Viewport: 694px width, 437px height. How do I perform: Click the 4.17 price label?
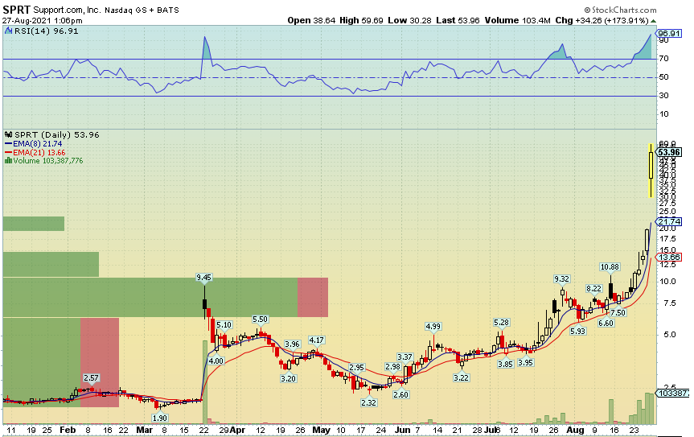pyautogui.click(x=317, y=340)
